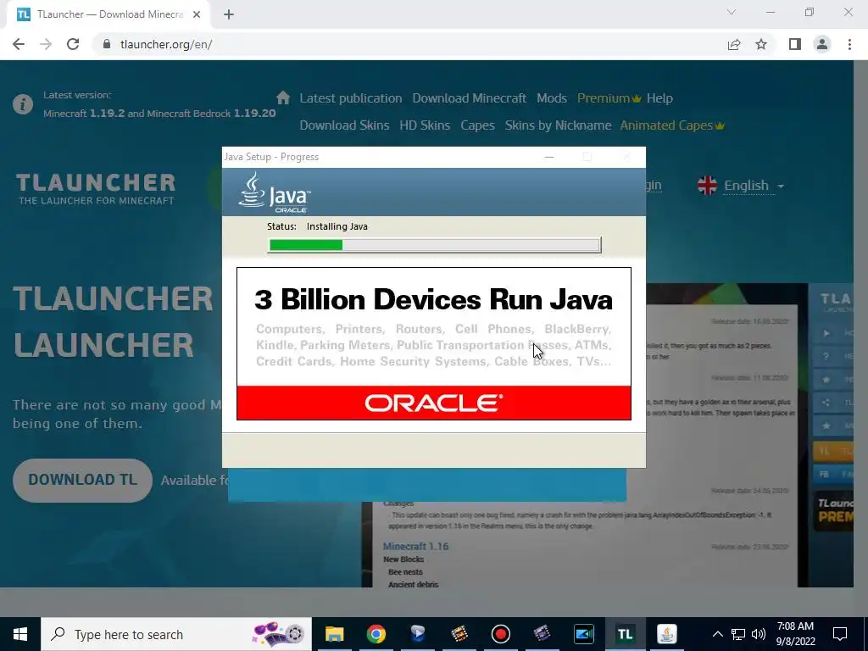The width and height of the screenshot is (868, 651).
Task: Click the share this page icon
Action: pyautogui.click(x=734, y=44)
